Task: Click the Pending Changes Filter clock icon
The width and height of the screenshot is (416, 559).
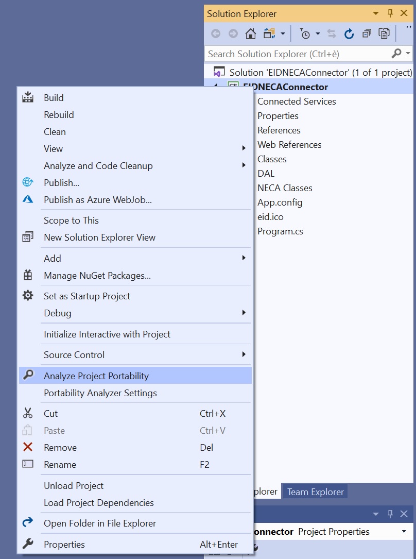Action: (306, 34)
